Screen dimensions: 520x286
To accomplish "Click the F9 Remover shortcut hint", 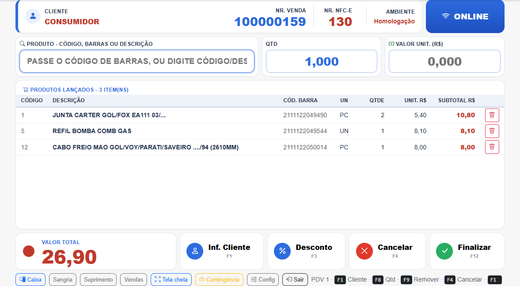I will (420, 279).
